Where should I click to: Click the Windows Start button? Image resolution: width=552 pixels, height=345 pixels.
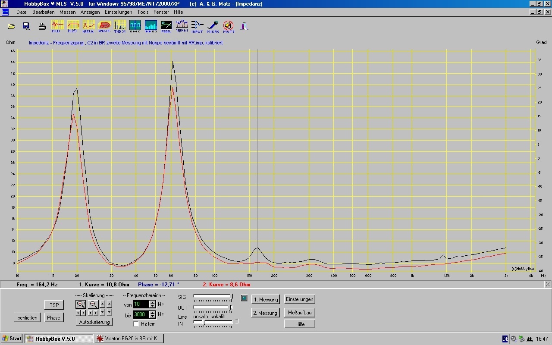pyautogui.click(x=12, y=339)
